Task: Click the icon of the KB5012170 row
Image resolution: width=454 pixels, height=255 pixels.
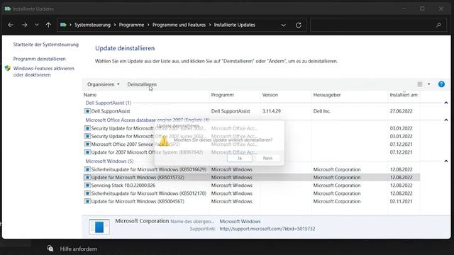Action: click(87, 193)
